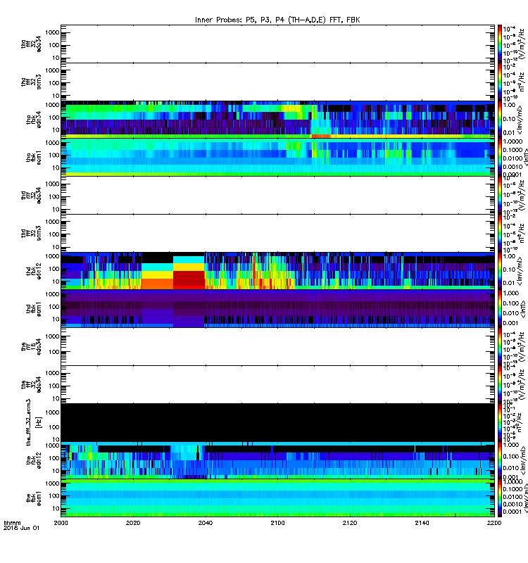This screenshot has height=563, width=528.
Task: Click the the fbk scm1 spectrogram panel
Action: 277,498
